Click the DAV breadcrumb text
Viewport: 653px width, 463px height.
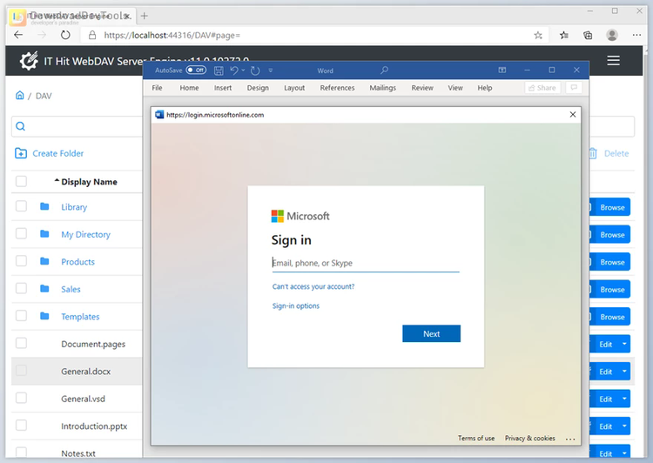(44, 97)
